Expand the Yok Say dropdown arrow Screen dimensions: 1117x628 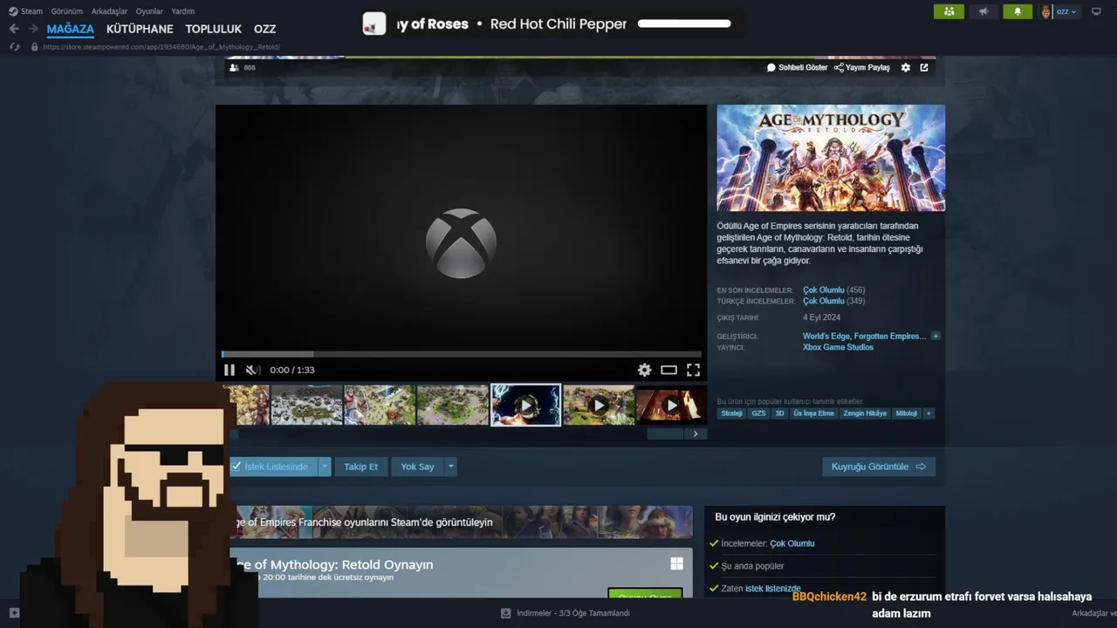[x=451, y=467]
